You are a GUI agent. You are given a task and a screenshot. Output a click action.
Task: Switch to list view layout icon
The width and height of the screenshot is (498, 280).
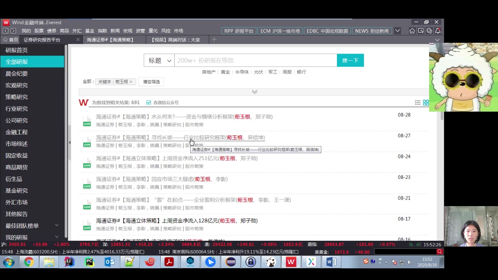pos(417,103)
